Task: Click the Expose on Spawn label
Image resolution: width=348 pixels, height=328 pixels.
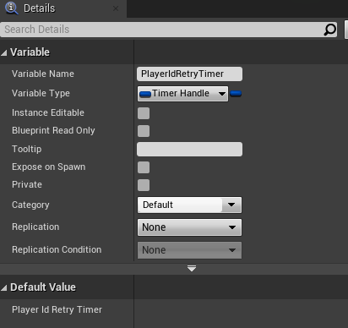Action: pos(49,167)
